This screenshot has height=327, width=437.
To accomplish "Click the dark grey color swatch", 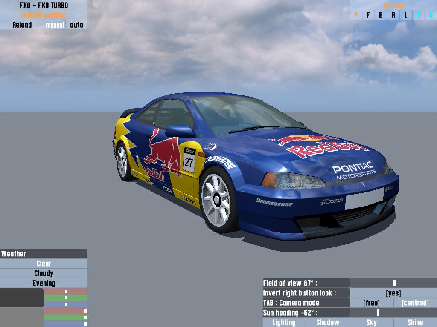I will tap(21, 298).
